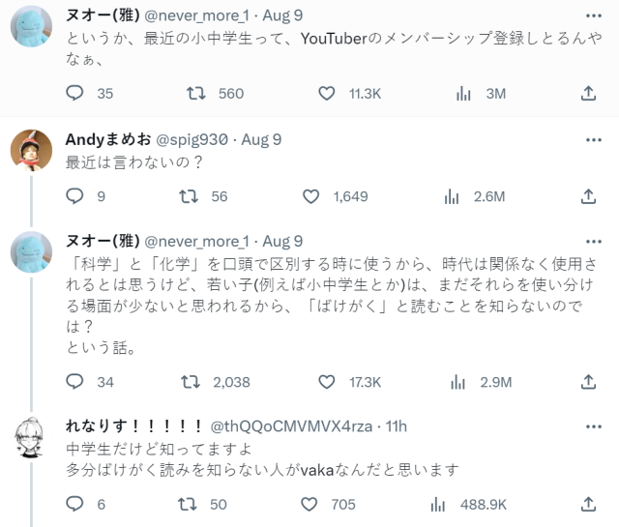Retweet Andyまめお's tweet with 56 retweets
Screen dimensions: 619x527
click(189, 196)
